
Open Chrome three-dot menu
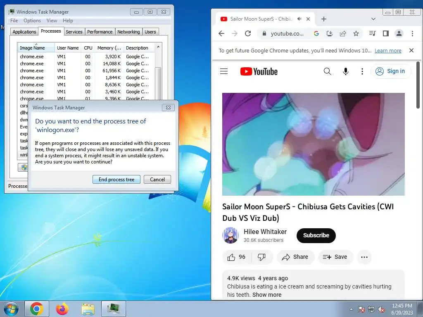(x=412, y=33)
